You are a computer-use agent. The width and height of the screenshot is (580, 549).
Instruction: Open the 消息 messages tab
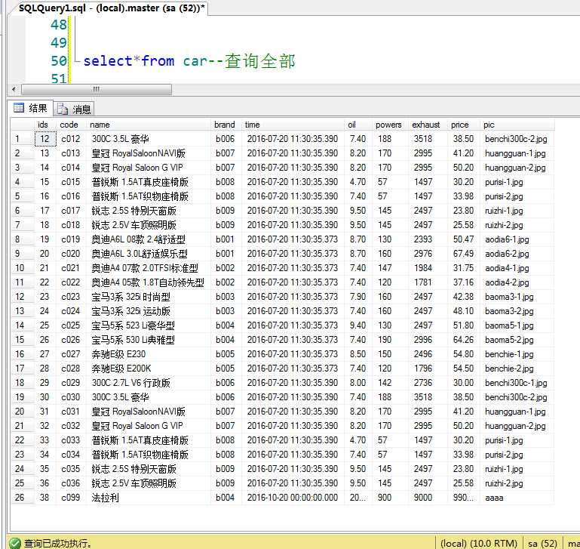74,109
